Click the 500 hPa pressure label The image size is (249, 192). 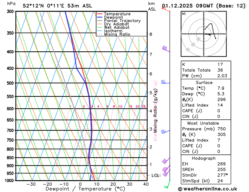pos(11,83)
